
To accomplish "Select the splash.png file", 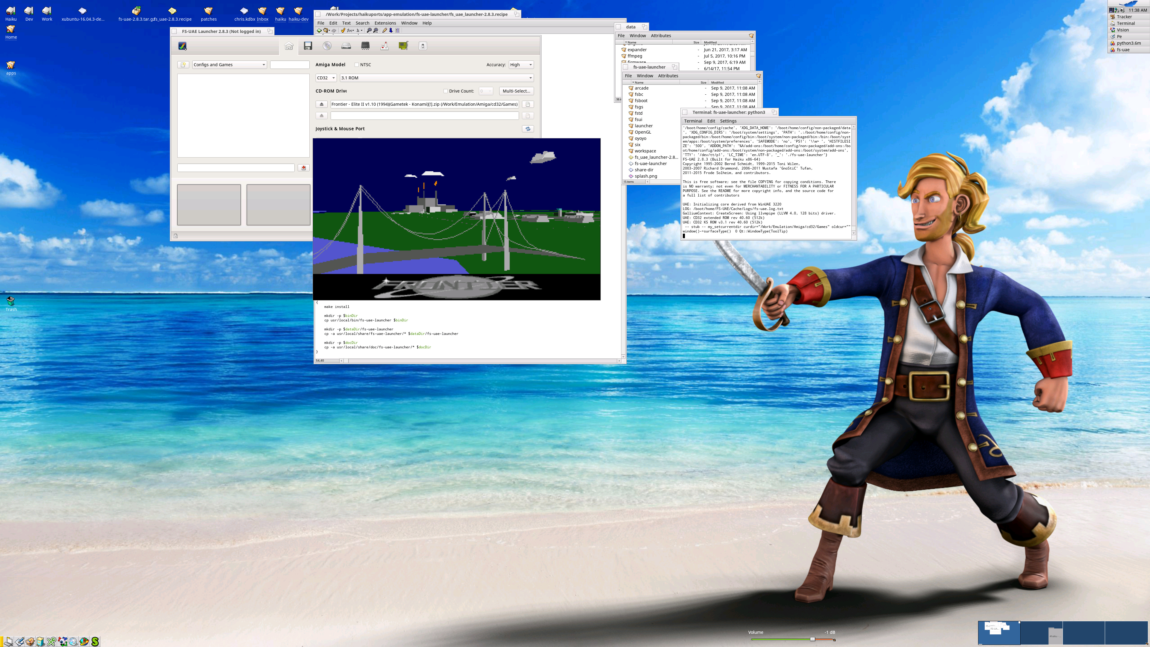I will (642, 176).
